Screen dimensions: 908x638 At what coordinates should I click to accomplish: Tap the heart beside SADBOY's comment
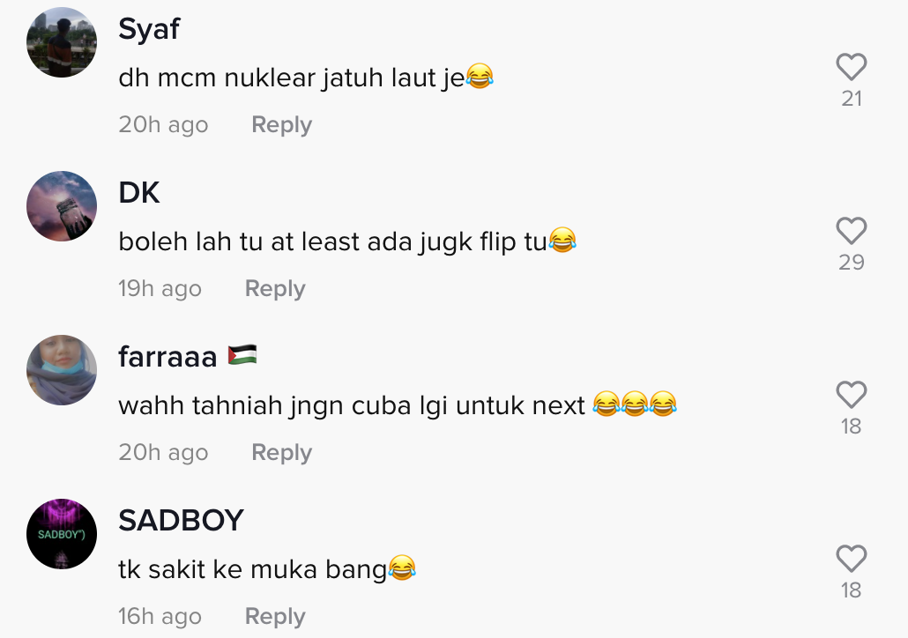point(852,558)
